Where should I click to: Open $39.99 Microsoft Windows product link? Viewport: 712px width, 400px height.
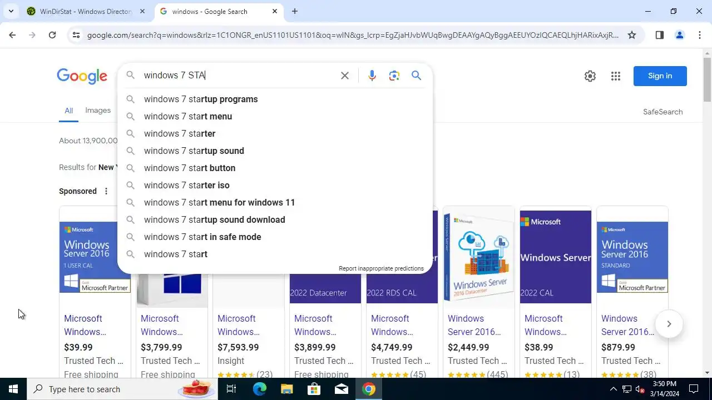pos(85,325)
